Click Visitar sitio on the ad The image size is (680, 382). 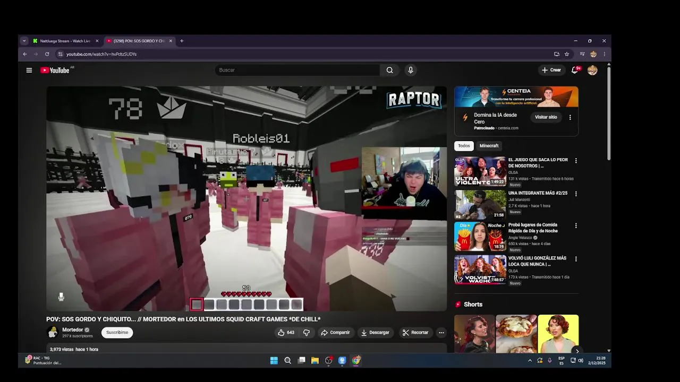pos(546,117)
